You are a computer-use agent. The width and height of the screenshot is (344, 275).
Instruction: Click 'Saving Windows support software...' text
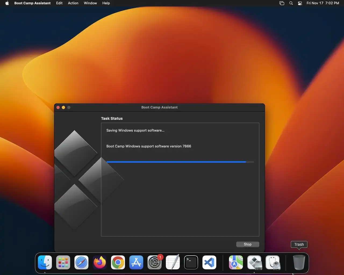pyautogui.click(x=135, y=130)
